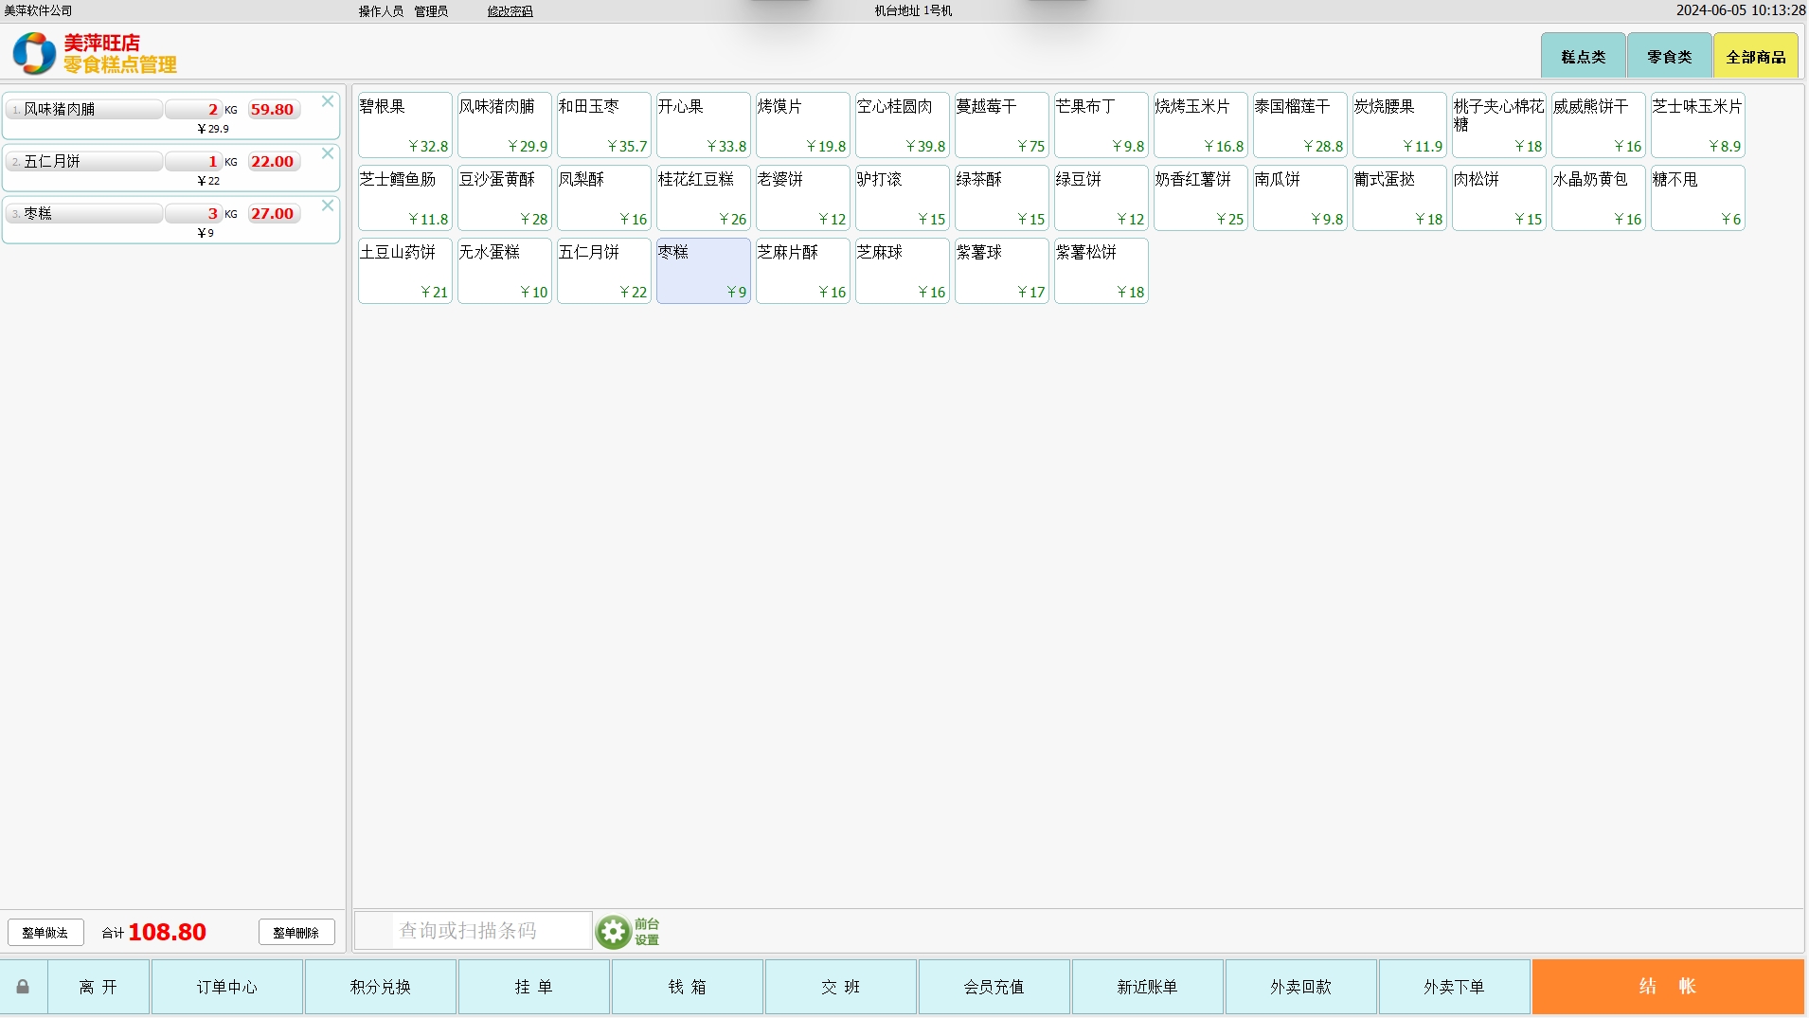Click the 美萍旺店 logo icon
The height and width of the screenshot is (1018, 1809).
[x=34, y=53]
